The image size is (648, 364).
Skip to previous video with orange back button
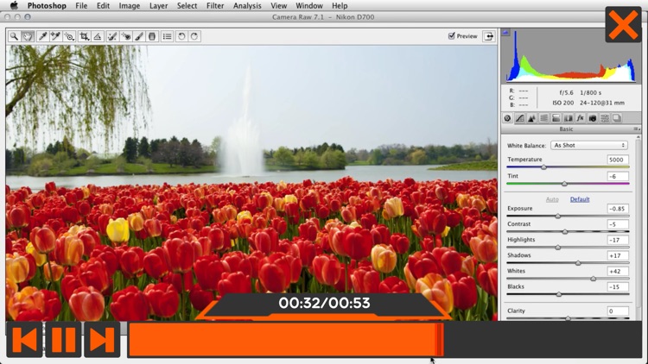pyautogui.click(x=24, y=340)
